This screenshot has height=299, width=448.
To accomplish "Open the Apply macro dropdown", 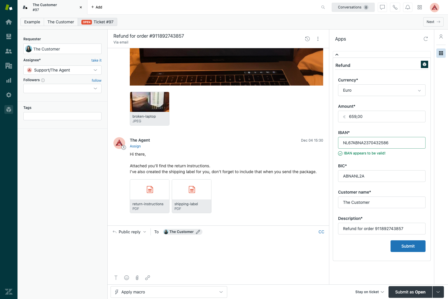I will point(169,292).
